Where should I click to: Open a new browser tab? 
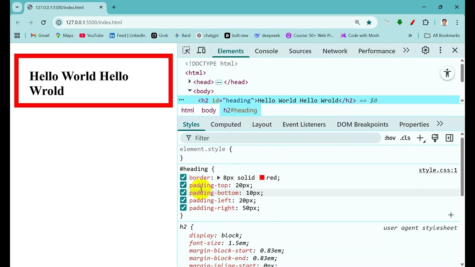[x=114, y=7]
